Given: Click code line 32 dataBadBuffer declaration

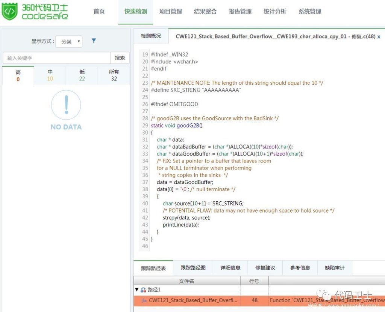Looking at the screenshot, I should 225,147.
